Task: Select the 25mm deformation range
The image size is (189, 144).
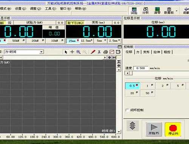Action: pyautogui.click(x=73, y=41)
